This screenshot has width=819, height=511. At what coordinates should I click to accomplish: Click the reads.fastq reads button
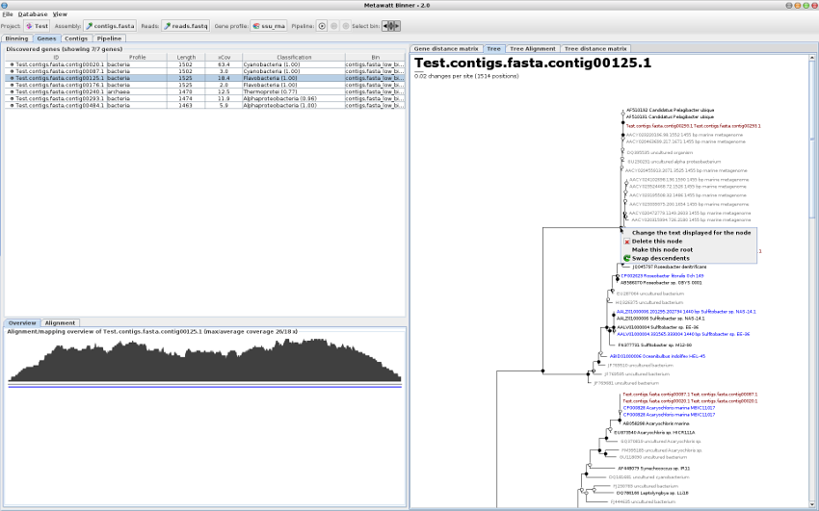184,26
